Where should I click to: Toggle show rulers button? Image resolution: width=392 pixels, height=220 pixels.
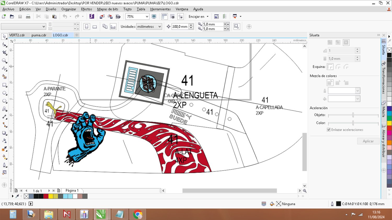[x=164, y=16]
